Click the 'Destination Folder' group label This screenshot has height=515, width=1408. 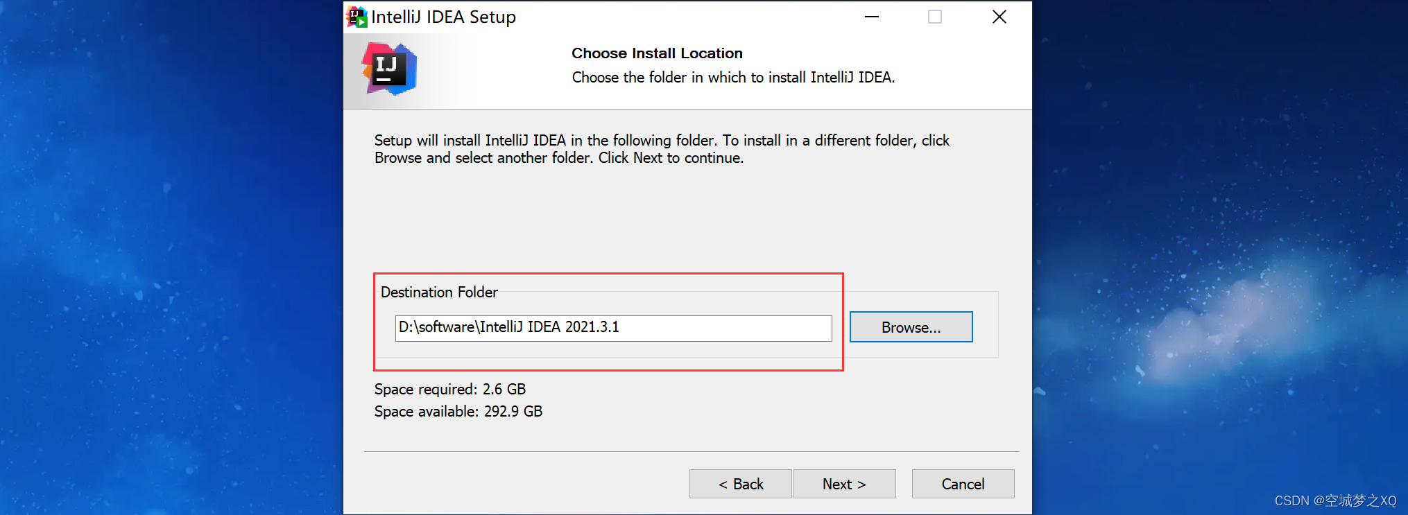point(439,293)
